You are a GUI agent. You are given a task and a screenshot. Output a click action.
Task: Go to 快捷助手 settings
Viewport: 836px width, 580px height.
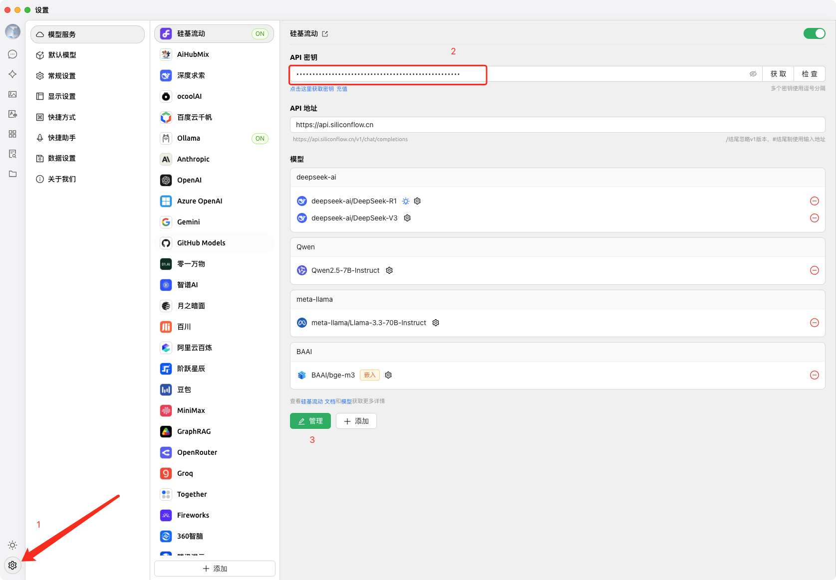[88, 138]
